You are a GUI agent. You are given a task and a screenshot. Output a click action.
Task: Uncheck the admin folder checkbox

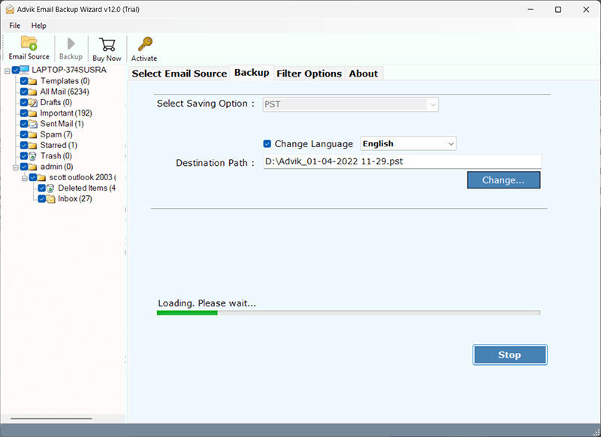pos(24,167)
